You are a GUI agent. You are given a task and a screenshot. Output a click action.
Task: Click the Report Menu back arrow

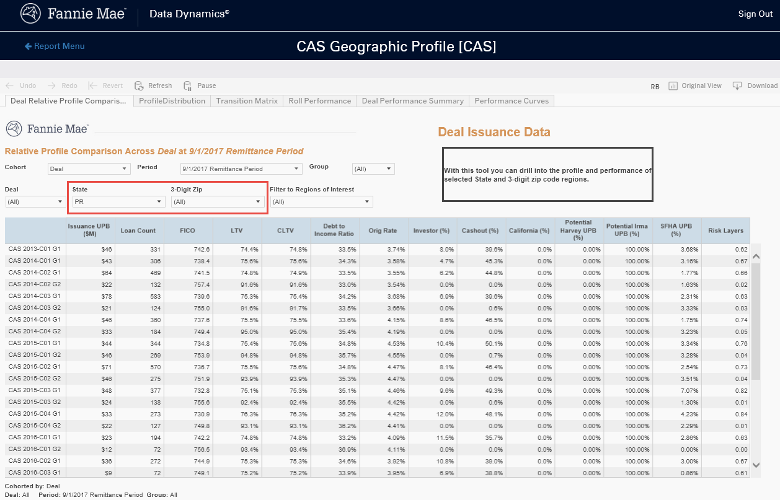tap(28, 46)
